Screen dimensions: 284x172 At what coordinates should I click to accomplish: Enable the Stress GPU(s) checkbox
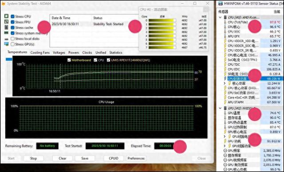click(x=12, y=44)
